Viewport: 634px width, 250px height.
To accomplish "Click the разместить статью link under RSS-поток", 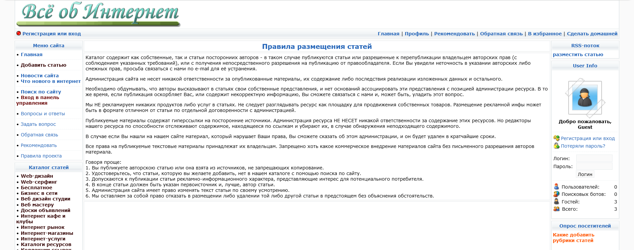I will tap(578, 54).
